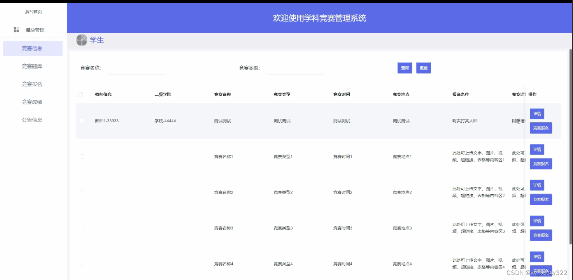The image size is (573, 280).
Task: Click the cell 竞赛地点3
Action: point(402,228)
